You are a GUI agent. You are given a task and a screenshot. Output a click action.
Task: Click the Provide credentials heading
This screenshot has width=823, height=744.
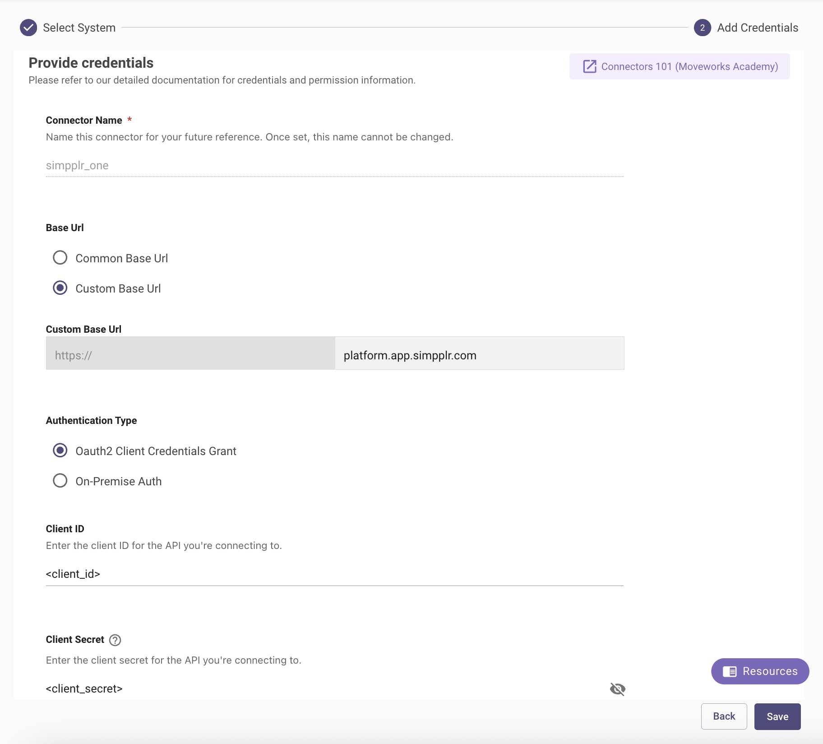91,63
